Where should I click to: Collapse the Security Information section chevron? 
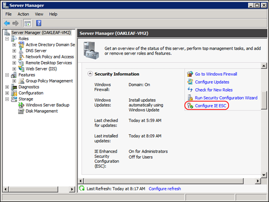tap(90, 74)
